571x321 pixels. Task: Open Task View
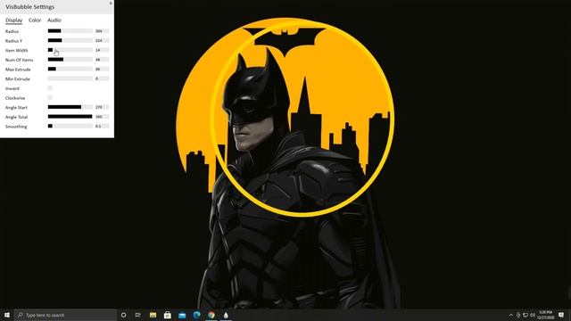(137, 315)
